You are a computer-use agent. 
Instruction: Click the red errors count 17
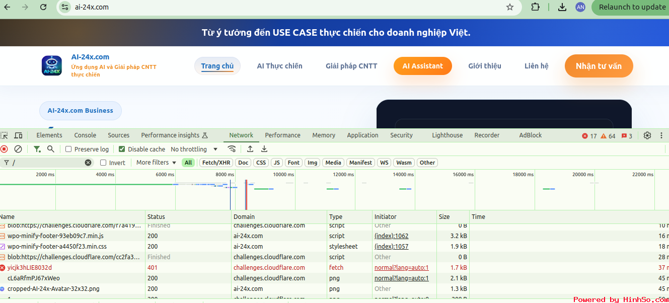(589, 136)
